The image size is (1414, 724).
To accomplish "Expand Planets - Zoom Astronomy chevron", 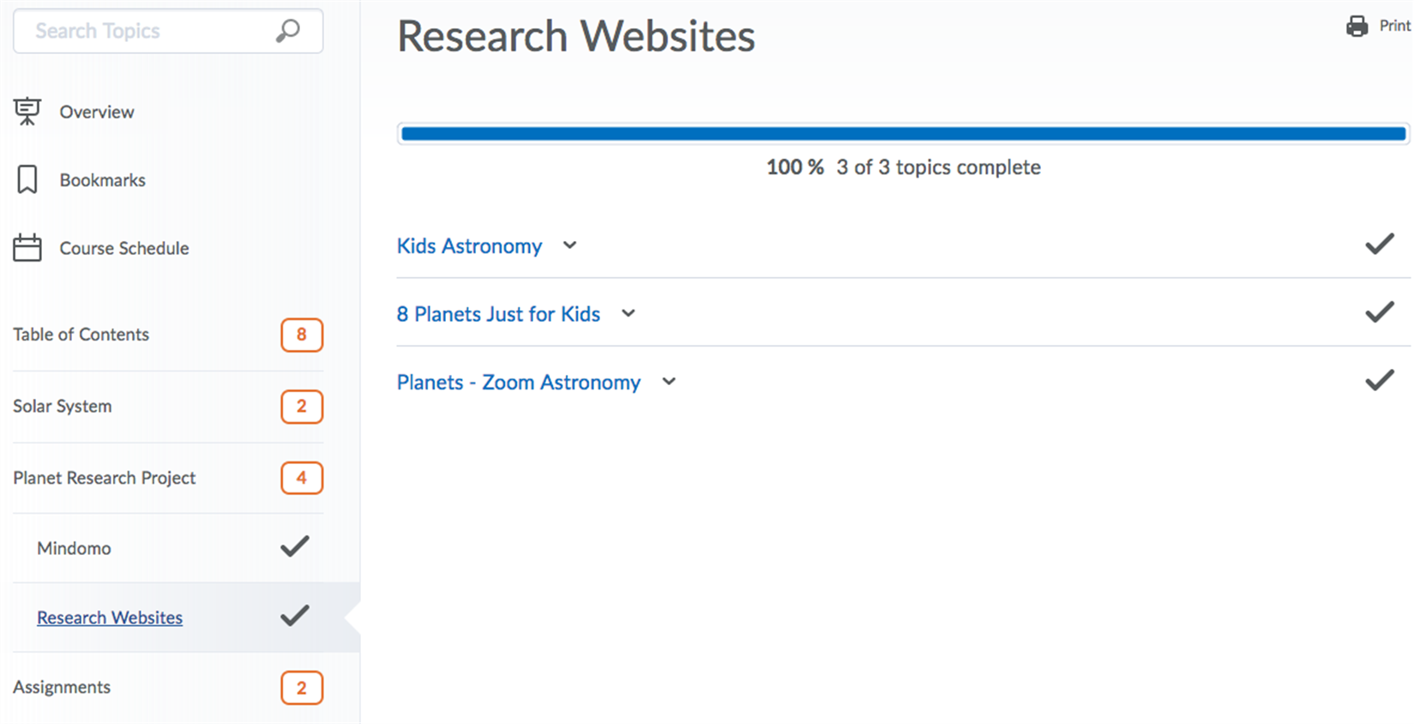I will (x=669, y=382).
